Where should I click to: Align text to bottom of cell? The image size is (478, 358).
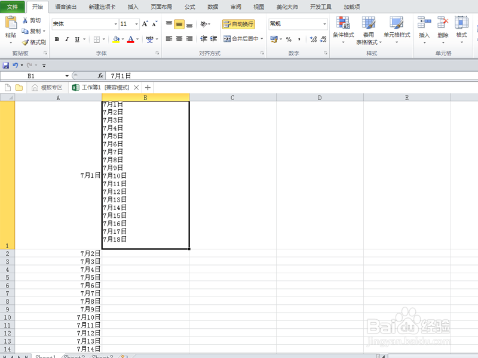pos(189,24)
